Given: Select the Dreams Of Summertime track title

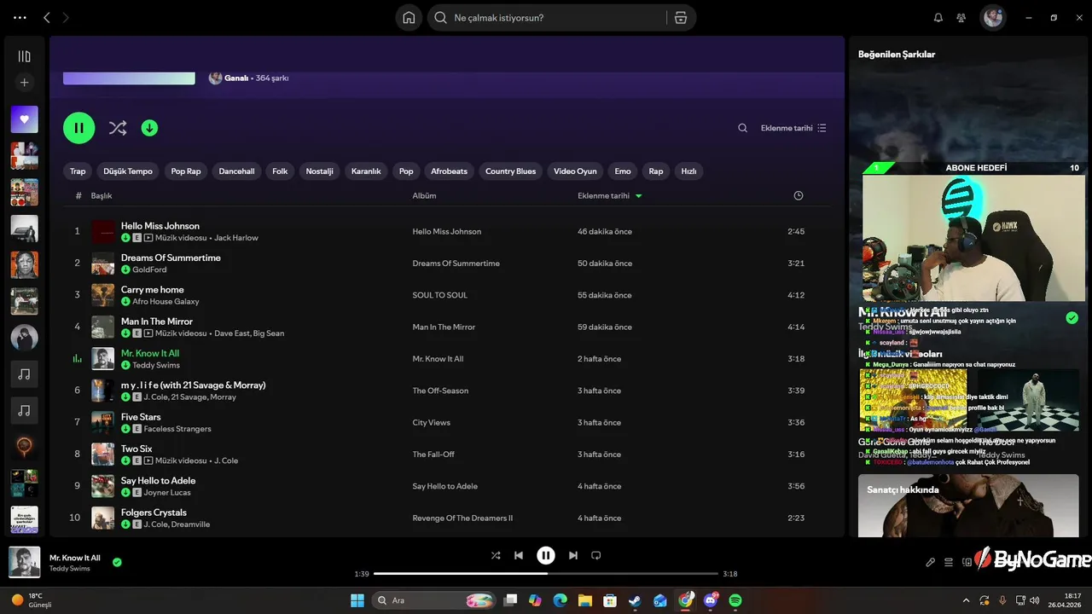Looking at the screenshot, I should pyautogui.click(x=171, y=258).
